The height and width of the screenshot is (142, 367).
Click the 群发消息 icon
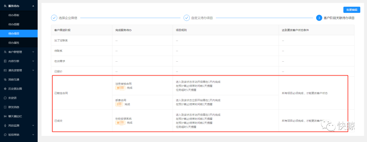(x=5, y=107)
